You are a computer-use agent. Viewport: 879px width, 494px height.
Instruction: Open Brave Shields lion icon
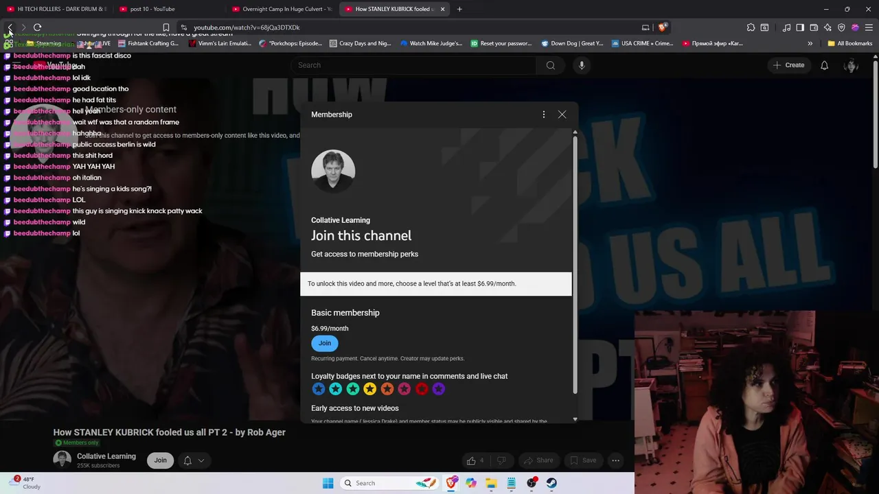click(662, 27)
